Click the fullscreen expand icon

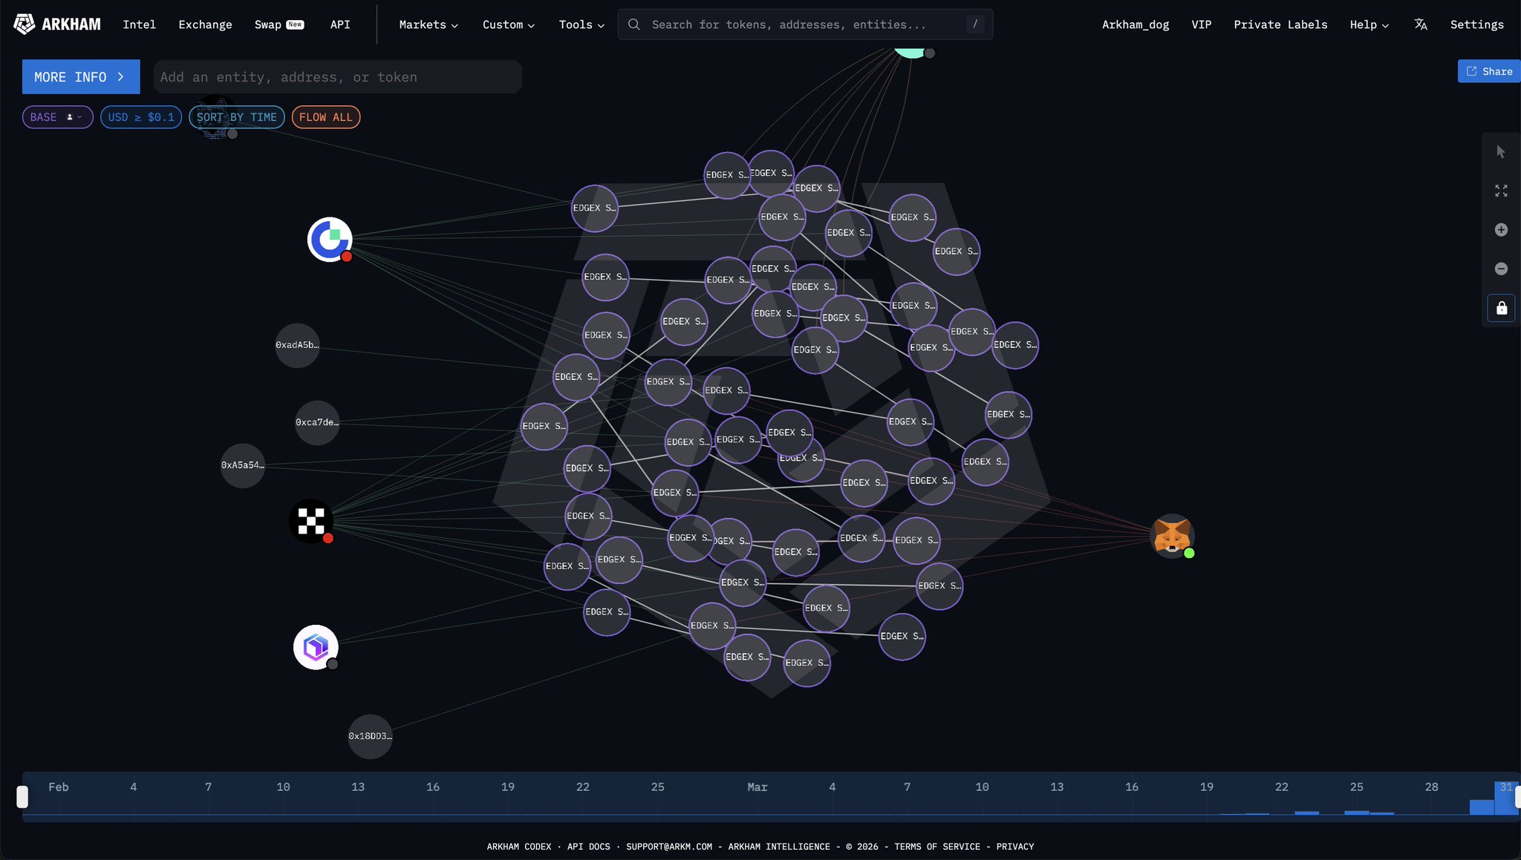coord(1501,191)
